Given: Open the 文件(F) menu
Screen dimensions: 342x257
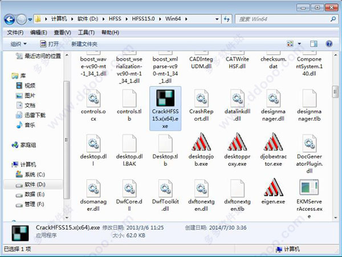Looking at the screenshot, I should pos(15,32).
